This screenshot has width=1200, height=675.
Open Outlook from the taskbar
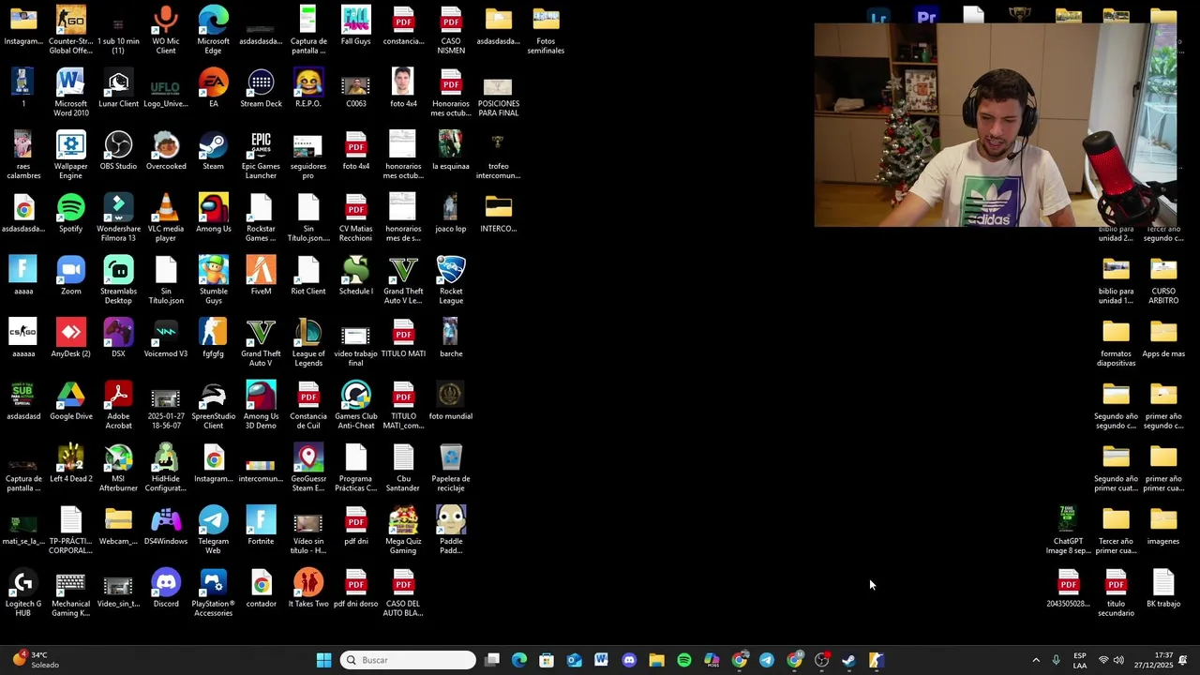coord(574,660)
